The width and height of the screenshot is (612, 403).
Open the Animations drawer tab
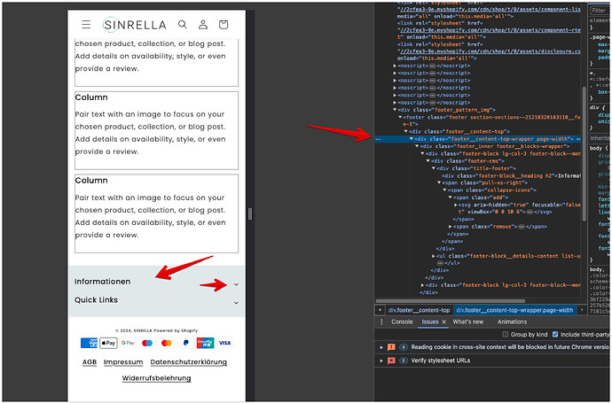pos(512,322)
